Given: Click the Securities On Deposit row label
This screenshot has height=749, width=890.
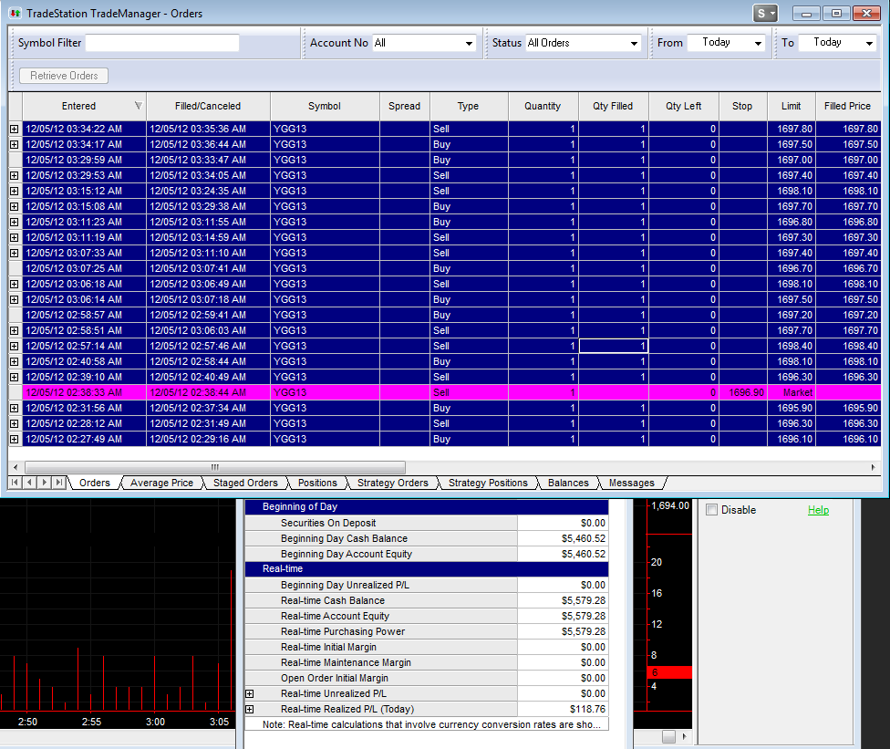Looking at the screenshot, I should tap(328, 523).
